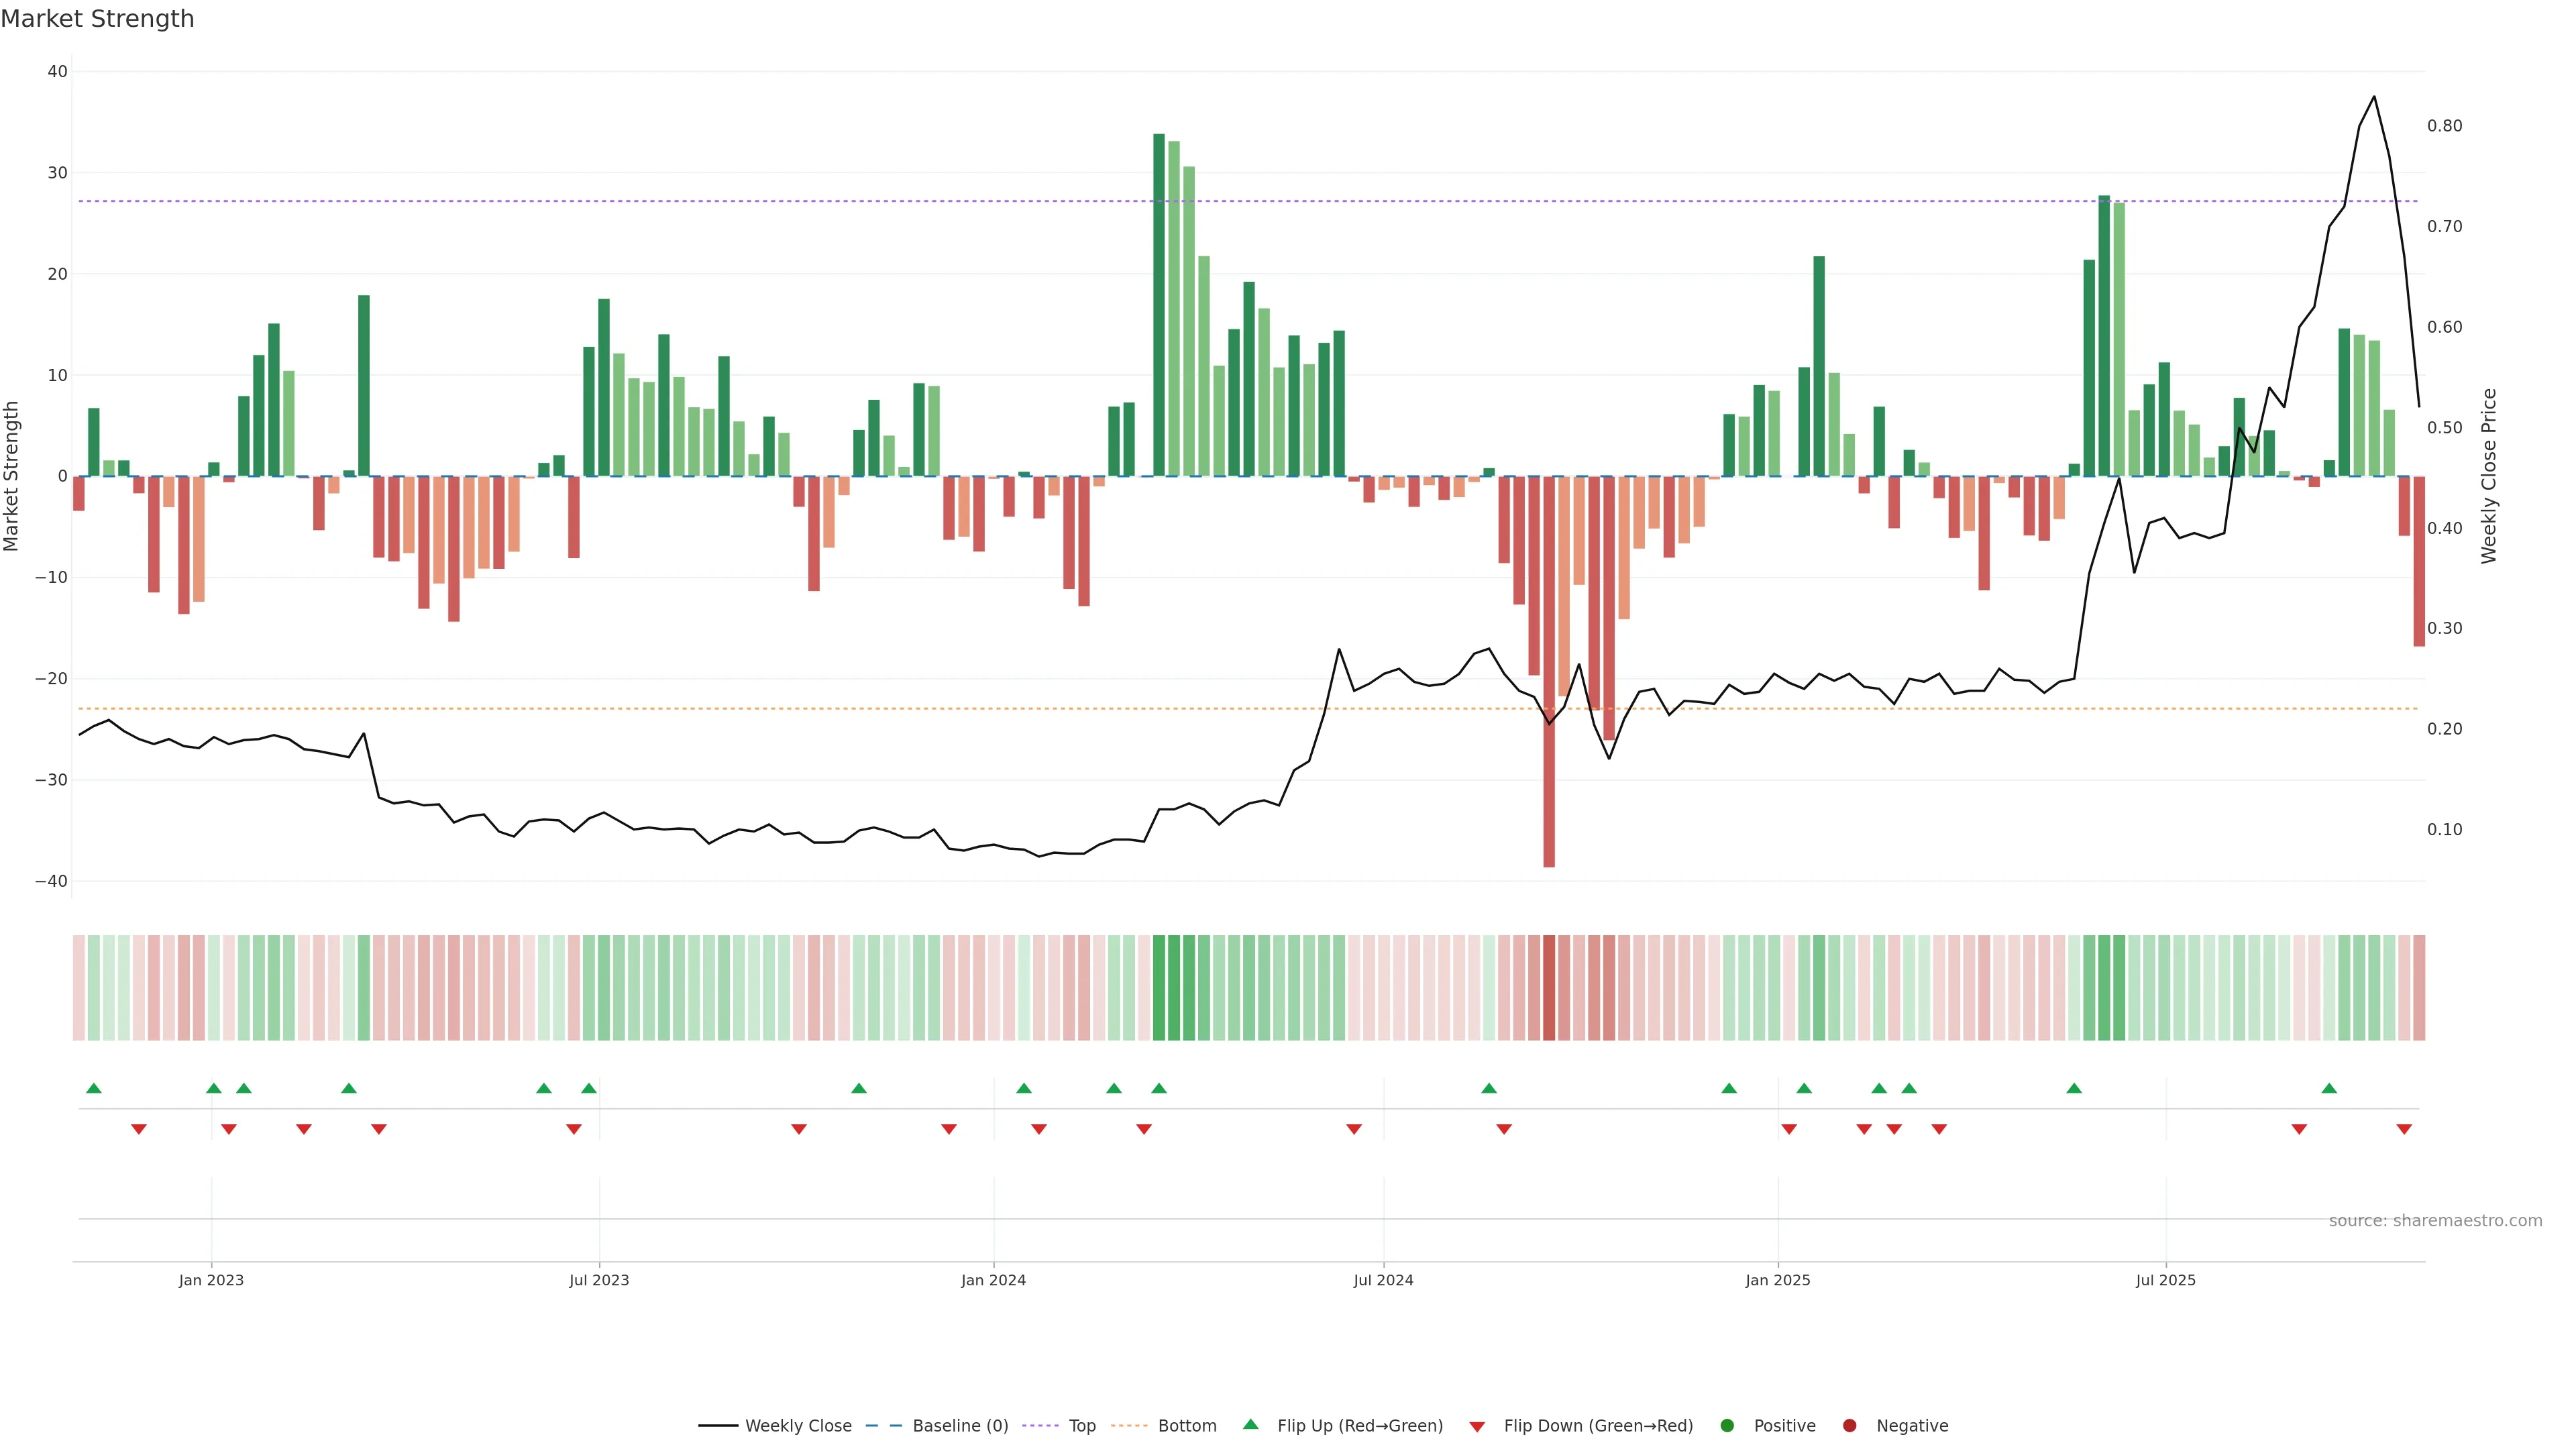2576x1449 pixels.
Task: Click the Jul 2025 x-axis label
Action: [2165, 1280]
